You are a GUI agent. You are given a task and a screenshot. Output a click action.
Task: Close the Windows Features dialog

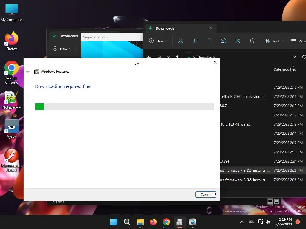215,62
